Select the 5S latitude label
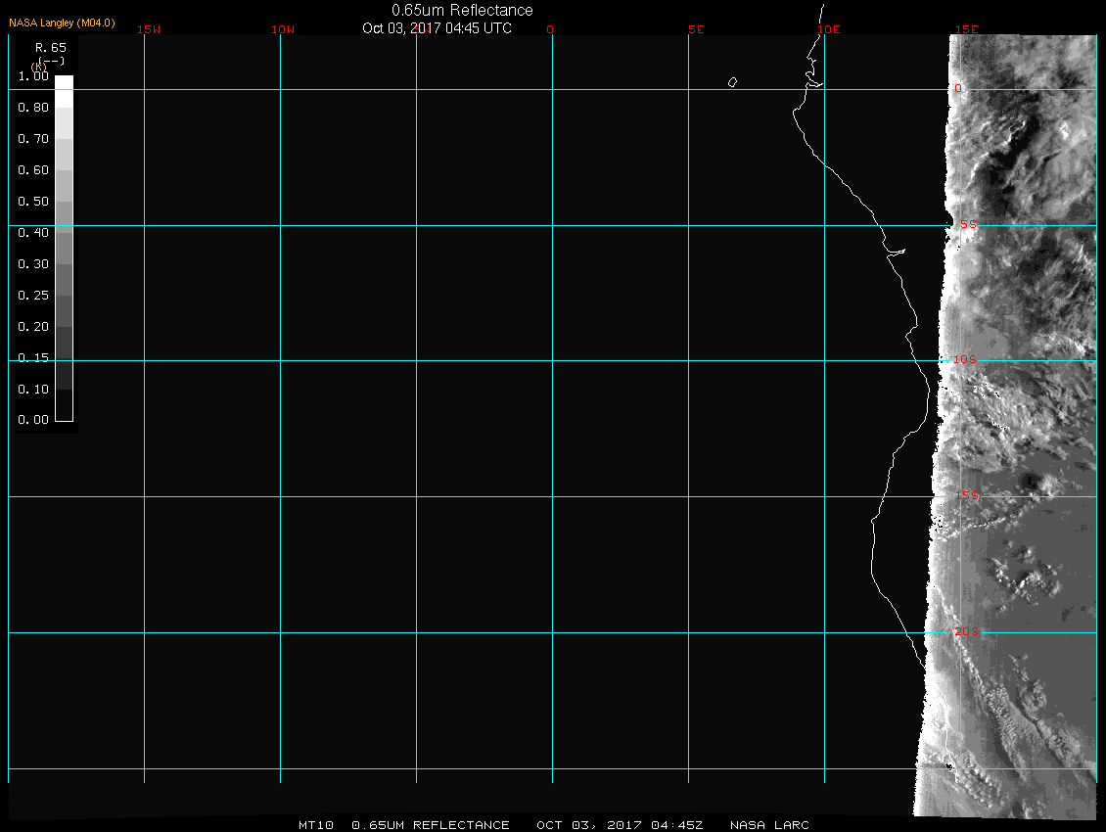Image resolution: width=1106 pixels, height=832 pixels. [x=967, y=225]
